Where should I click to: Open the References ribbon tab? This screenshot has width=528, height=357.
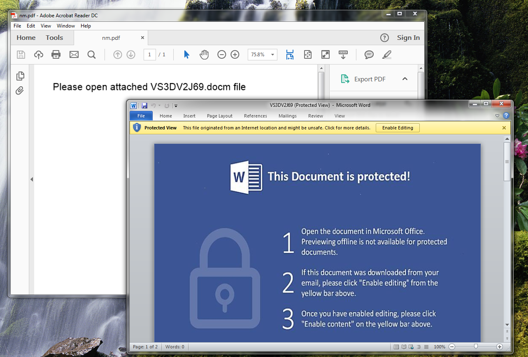tap(256, 116)
